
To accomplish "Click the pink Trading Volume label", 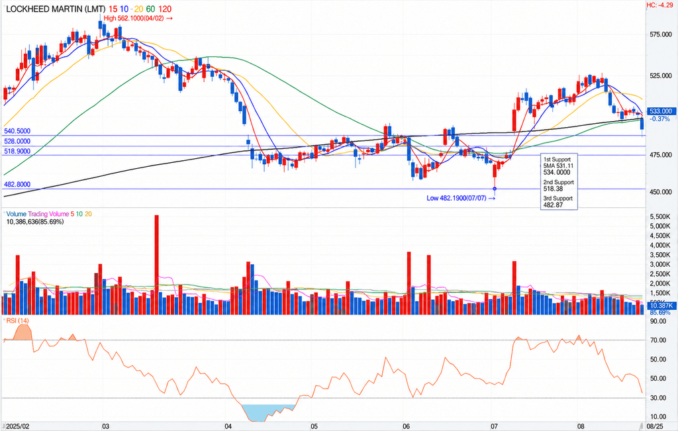I will [48, 214].
